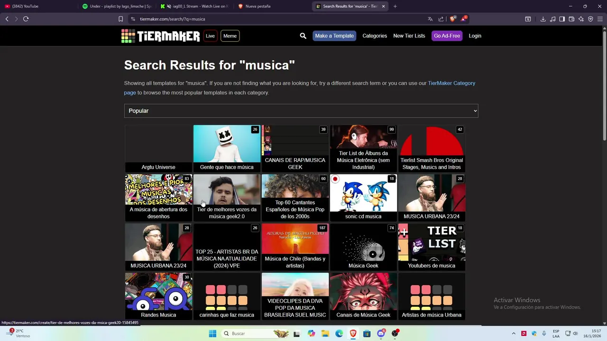This screenshot has height=341, width=607.
Task: Follow the TierMaker Category page link
Action: (451, 83)
